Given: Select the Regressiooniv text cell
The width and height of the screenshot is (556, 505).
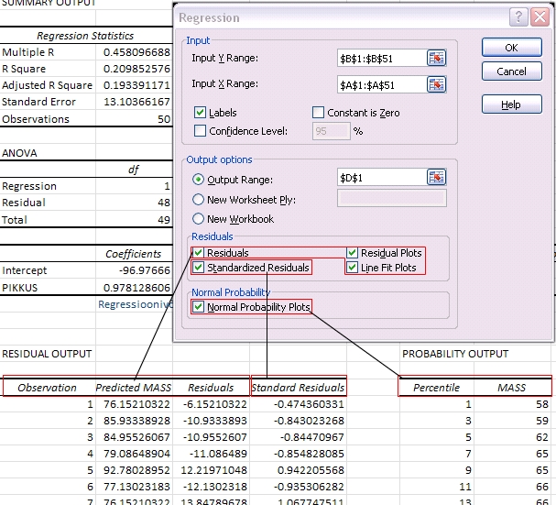Looking at the screenshot, I should tap(136, 304).
